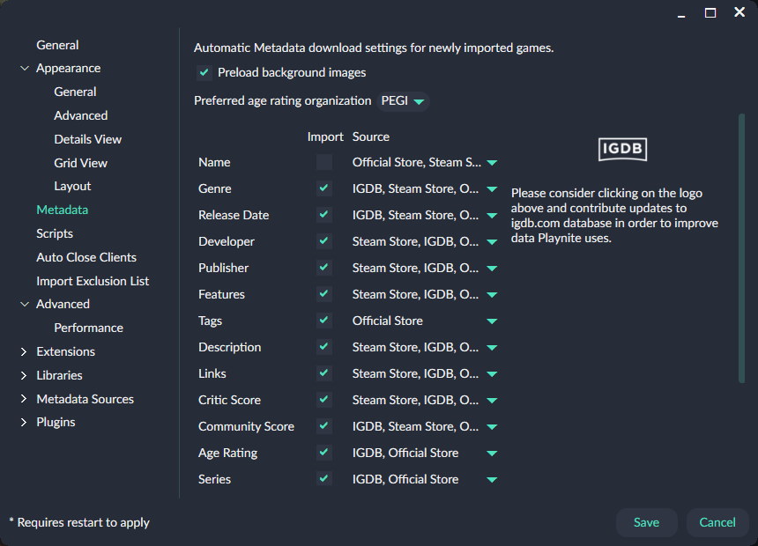
Task: Click the "Import" column header
Action: (x=325, y=136)
